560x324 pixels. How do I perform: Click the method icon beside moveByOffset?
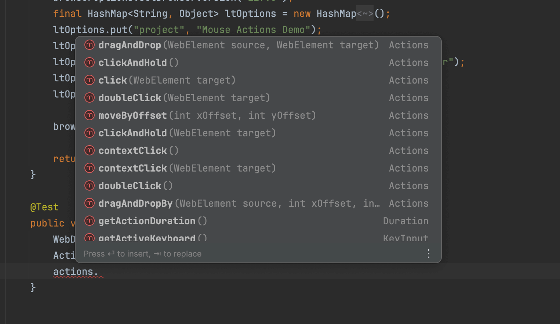89,115
